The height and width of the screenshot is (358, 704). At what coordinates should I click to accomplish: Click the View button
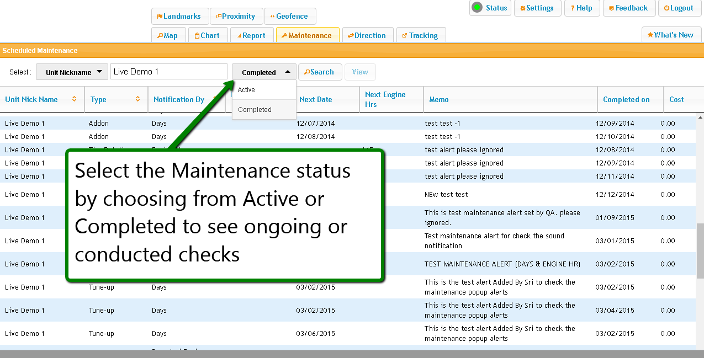tap(360, 72)
